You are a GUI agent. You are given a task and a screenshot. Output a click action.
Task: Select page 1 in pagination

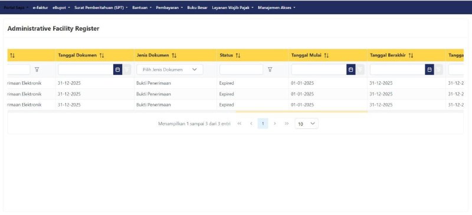point(263,124)
